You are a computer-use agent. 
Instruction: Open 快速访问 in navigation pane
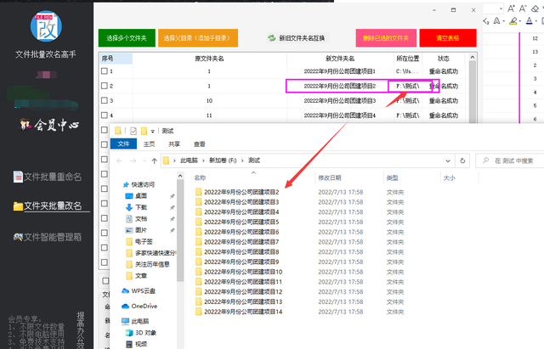click(139, 184)
